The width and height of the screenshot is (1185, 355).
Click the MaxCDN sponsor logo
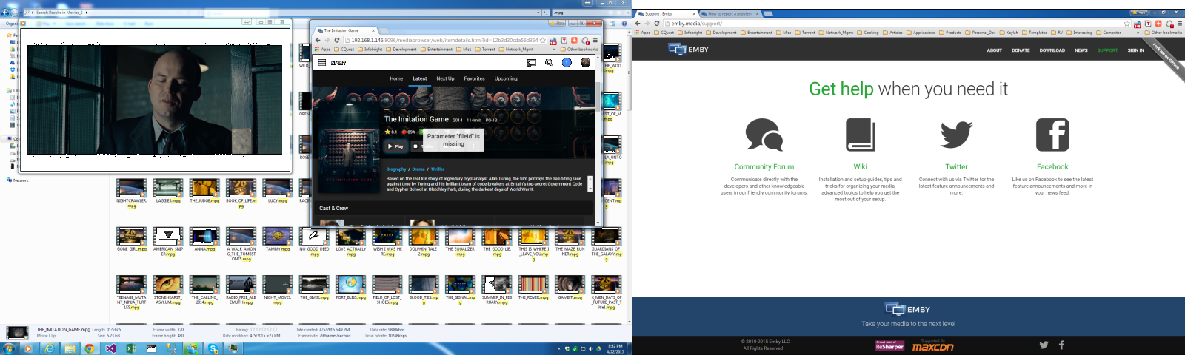tap(932, 346)
